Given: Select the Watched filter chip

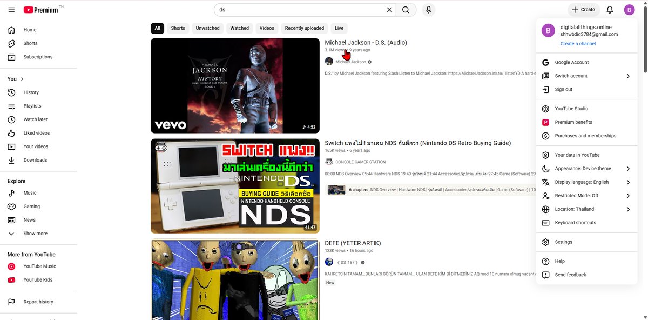Looking at the screenshot, I should (x=239, y=28).
